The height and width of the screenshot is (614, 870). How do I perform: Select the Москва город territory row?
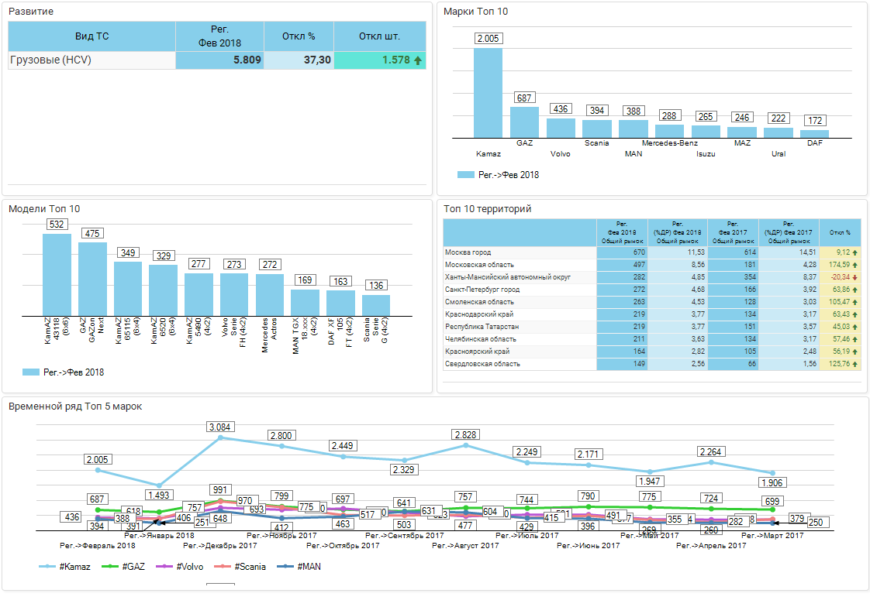click(x=652, y=252)
